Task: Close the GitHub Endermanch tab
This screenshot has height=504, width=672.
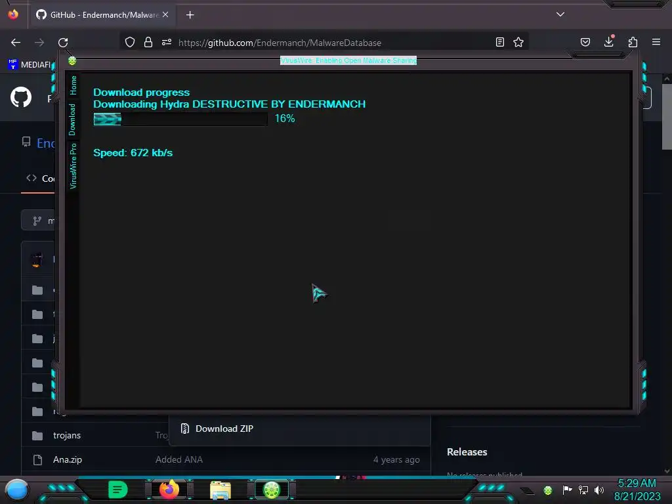Action: coord(165,14)
